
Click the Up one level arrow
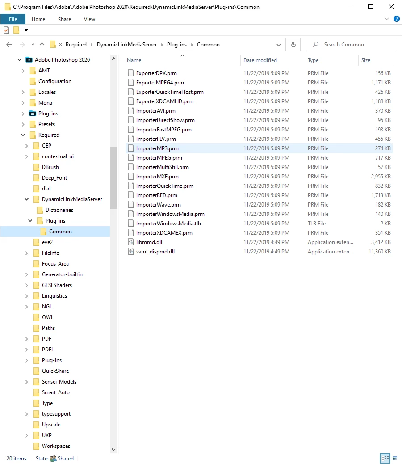(x=42, y=45)
